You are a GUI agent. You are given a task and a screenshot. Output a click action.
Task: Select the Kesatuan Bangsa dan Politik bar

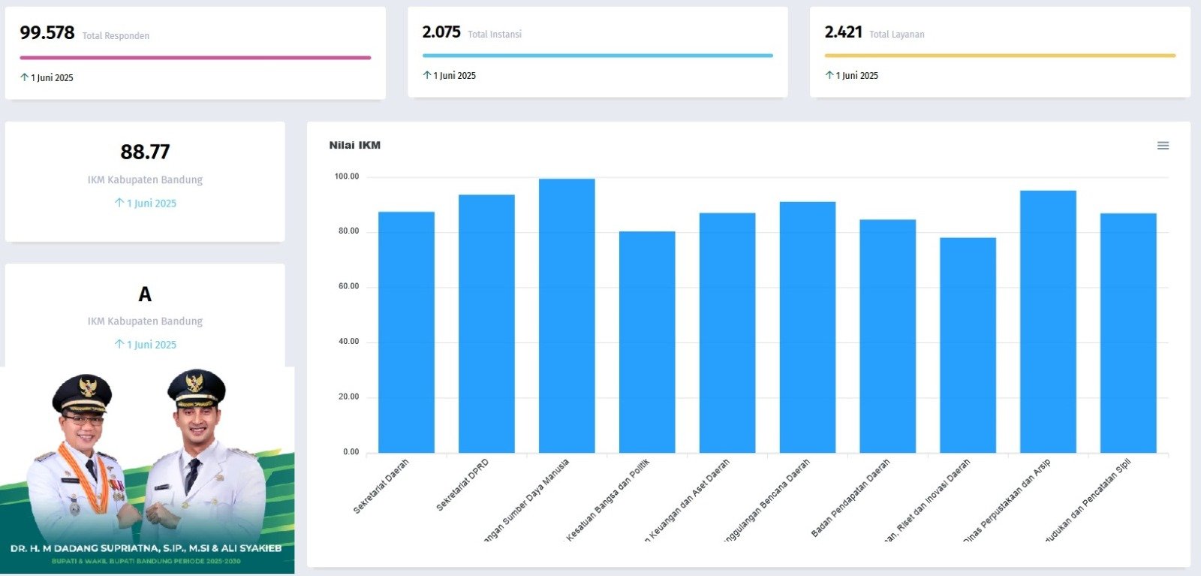647,342
